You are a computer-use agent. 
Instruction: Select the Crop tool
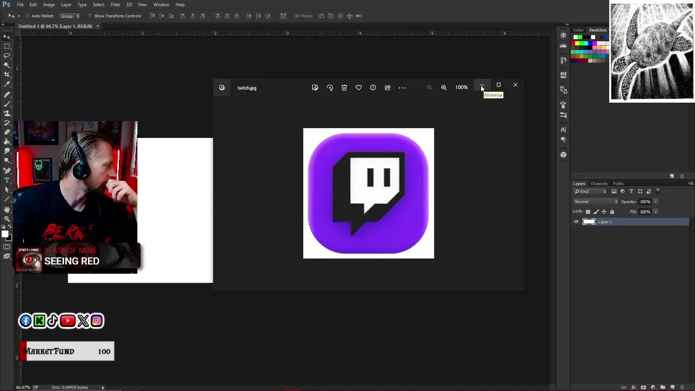pos(7,75)
